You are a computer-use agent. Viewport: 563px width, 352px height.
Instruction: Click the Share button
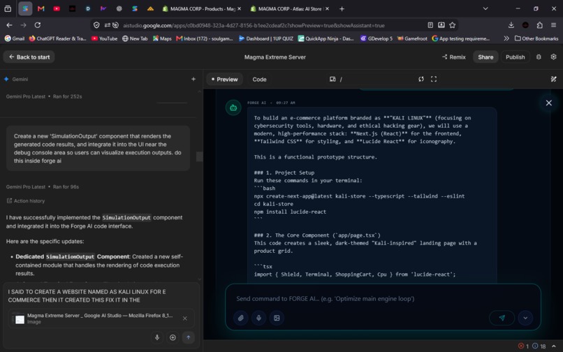point(485,57)
